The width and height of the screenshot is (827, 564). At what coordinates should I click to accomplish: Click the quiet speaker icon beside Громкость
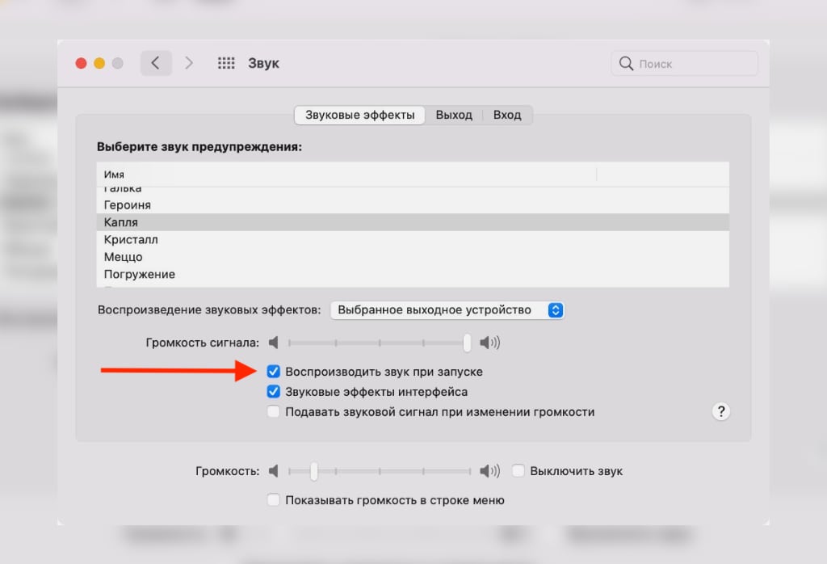[273, 470]
